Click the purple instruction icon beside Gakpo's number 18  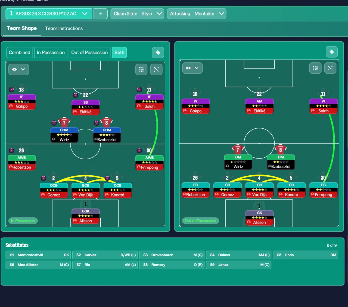tap(12, 90)
